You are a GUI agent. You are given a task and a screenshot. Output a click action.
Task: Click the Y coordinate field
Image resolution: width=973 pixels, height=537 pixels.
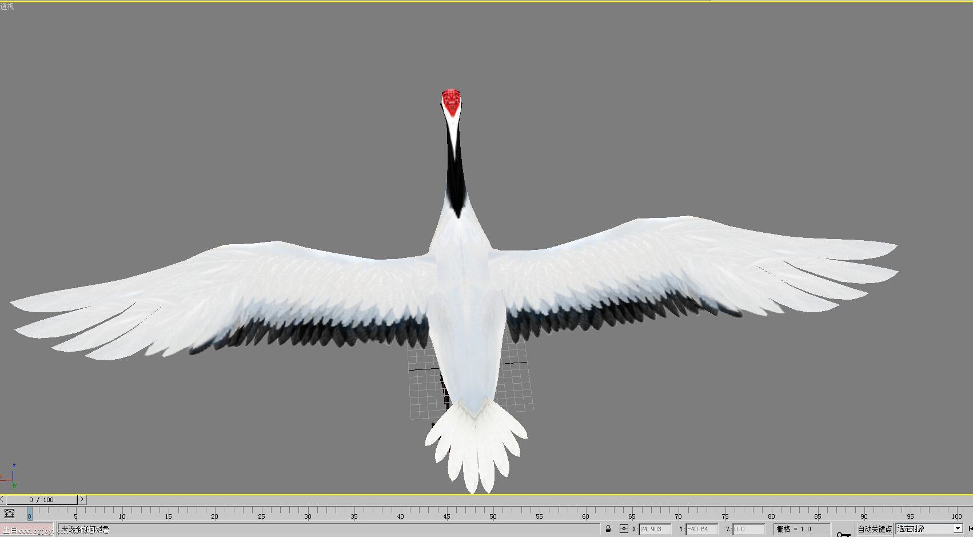(701, 529)
